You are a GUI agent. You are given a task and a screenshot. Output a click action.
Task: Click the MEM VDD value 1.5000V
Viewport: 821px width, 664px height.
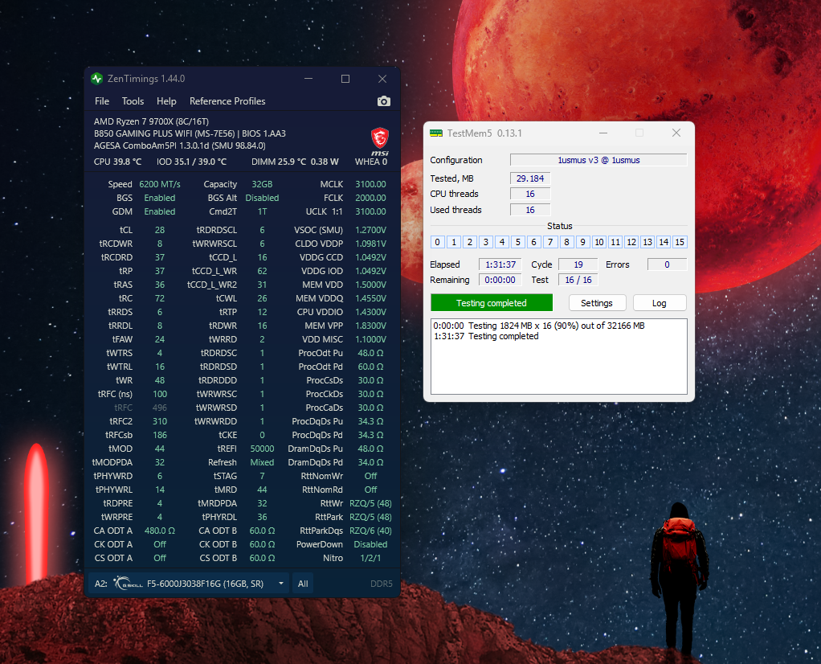coord(370,285)
